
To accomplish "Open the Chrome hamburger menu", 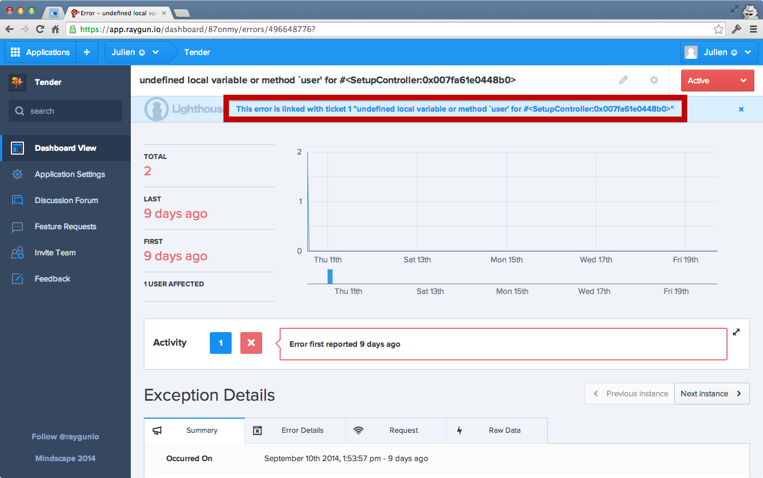I will (x=753, y=29).
